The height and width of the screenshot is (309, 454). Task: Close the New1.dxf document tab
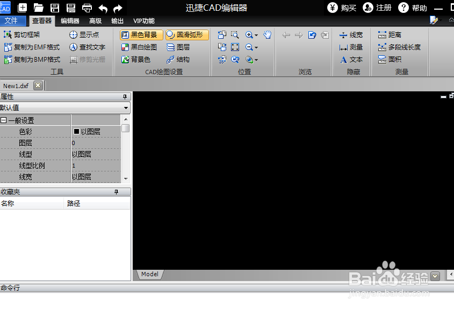coord(38,85)
